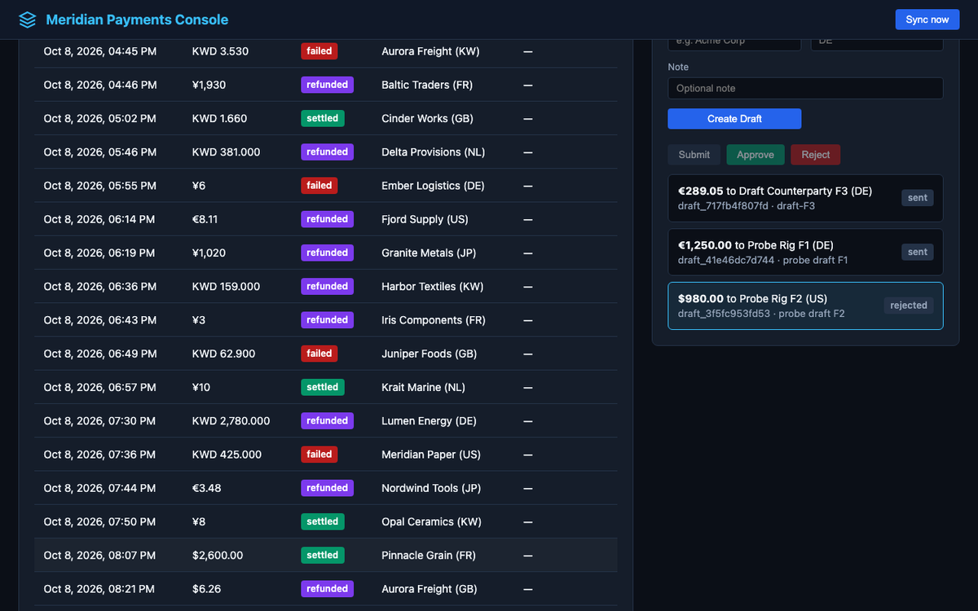The image size is (978, 611).
Task: Click the failed badge for Aurora Freight (KW)
Action: (319, 51)
